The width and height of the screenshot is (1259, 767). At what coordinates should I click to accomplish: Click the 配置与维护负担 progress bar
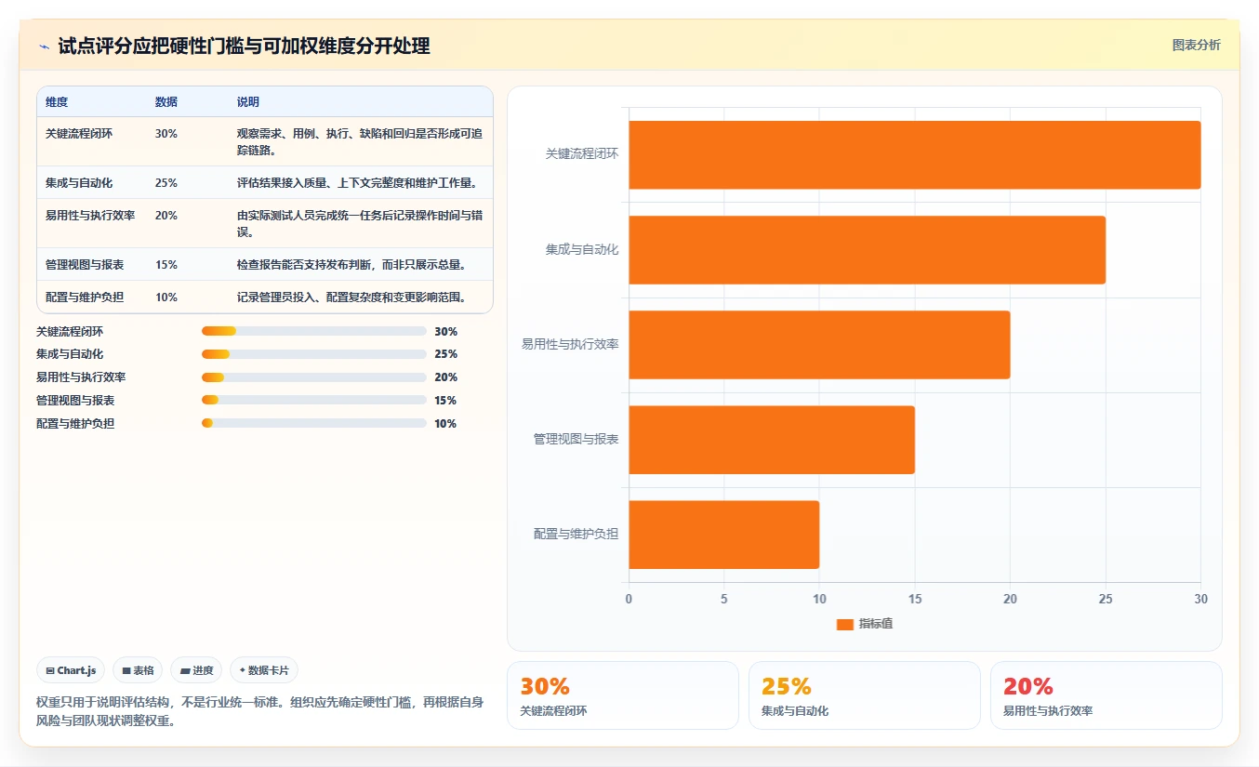[x=314, y=423]
